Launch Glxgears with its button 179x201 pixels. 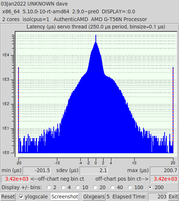click(94, 197)
